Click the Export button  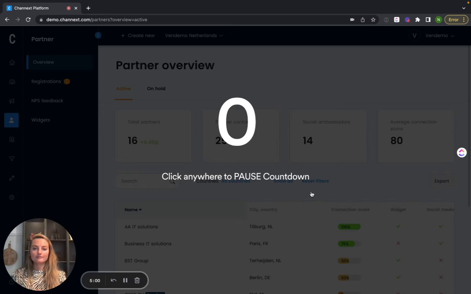[x=442, y=181]
